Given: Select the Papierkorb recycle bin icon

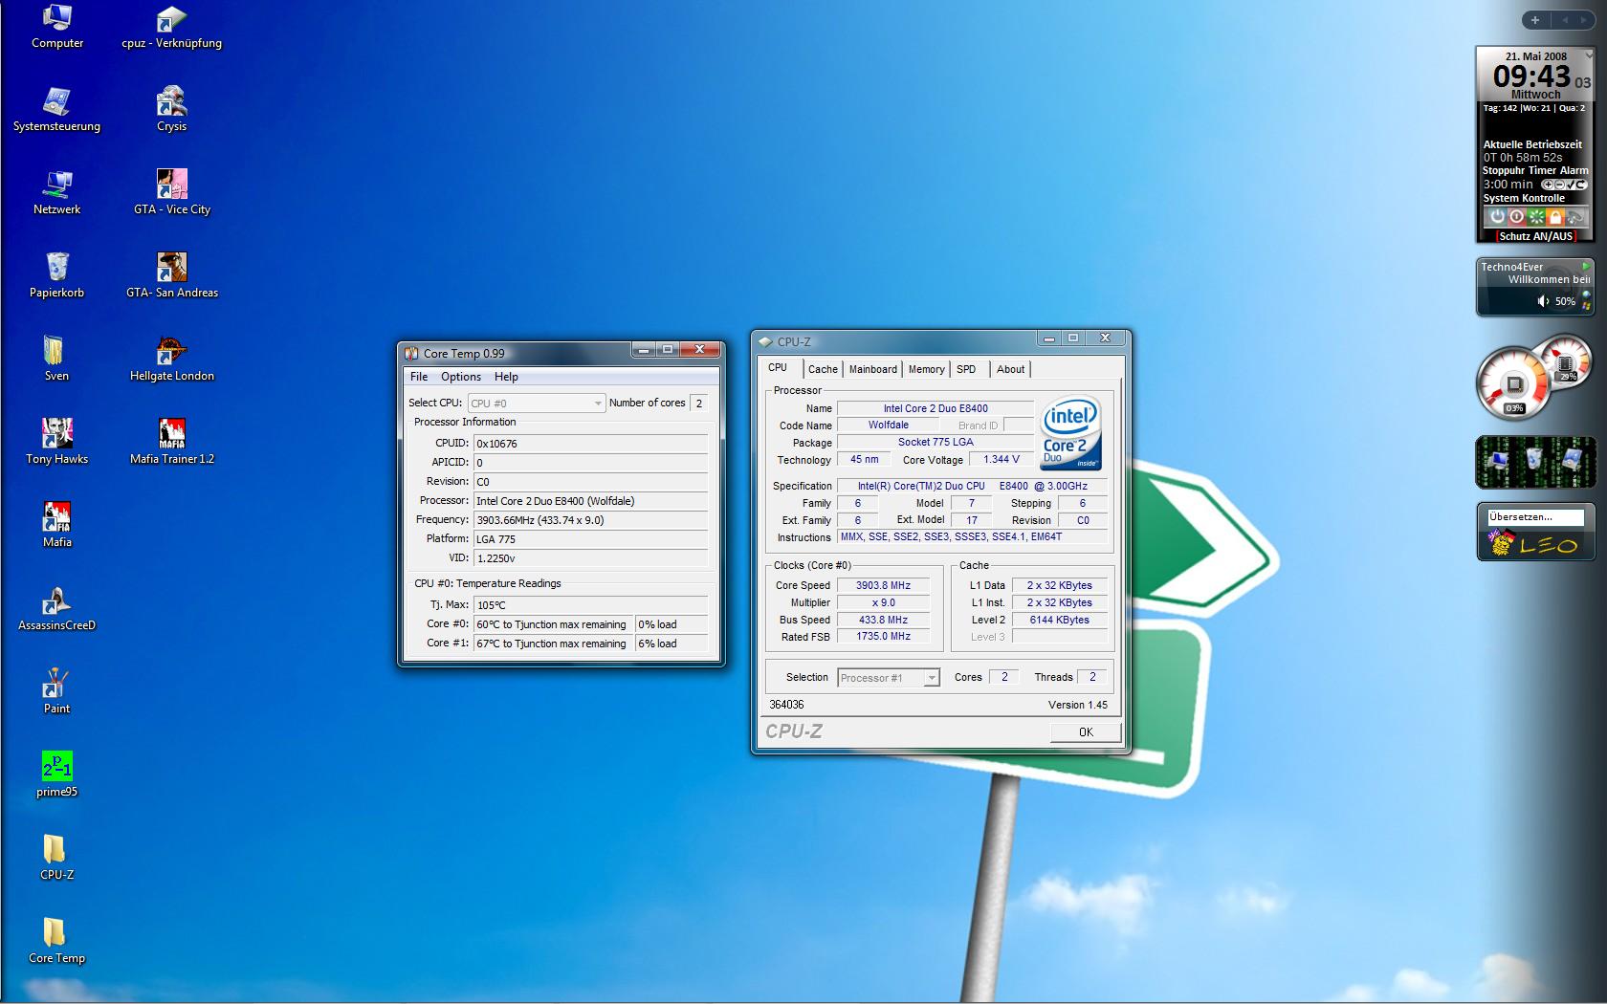Looking at the screenshot, I should [x=56, y=275].
